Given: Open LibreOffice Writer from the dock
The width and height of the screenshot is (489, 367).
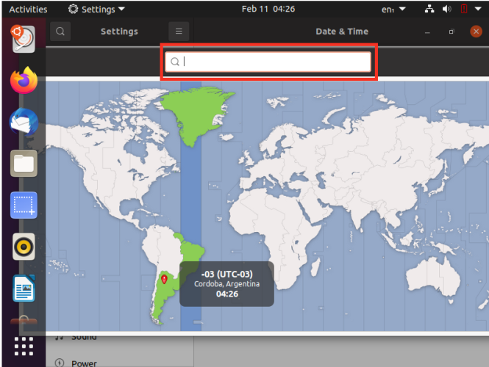Looking at the screenshot, I should (x=24, y=288).
